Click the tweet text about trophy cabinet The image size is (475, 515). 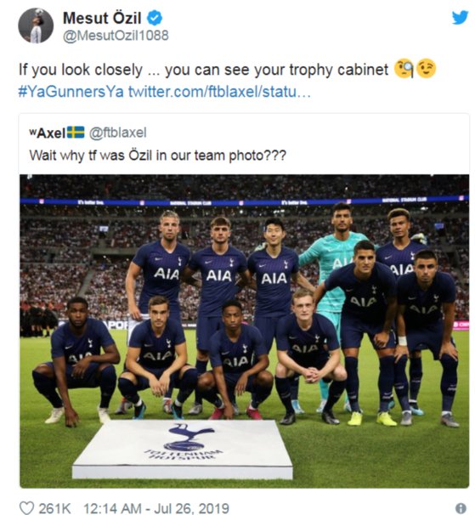click(203, 70)
